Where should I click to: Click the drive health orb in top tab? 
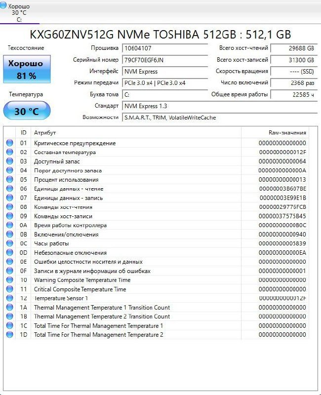(x=4, y=6)
